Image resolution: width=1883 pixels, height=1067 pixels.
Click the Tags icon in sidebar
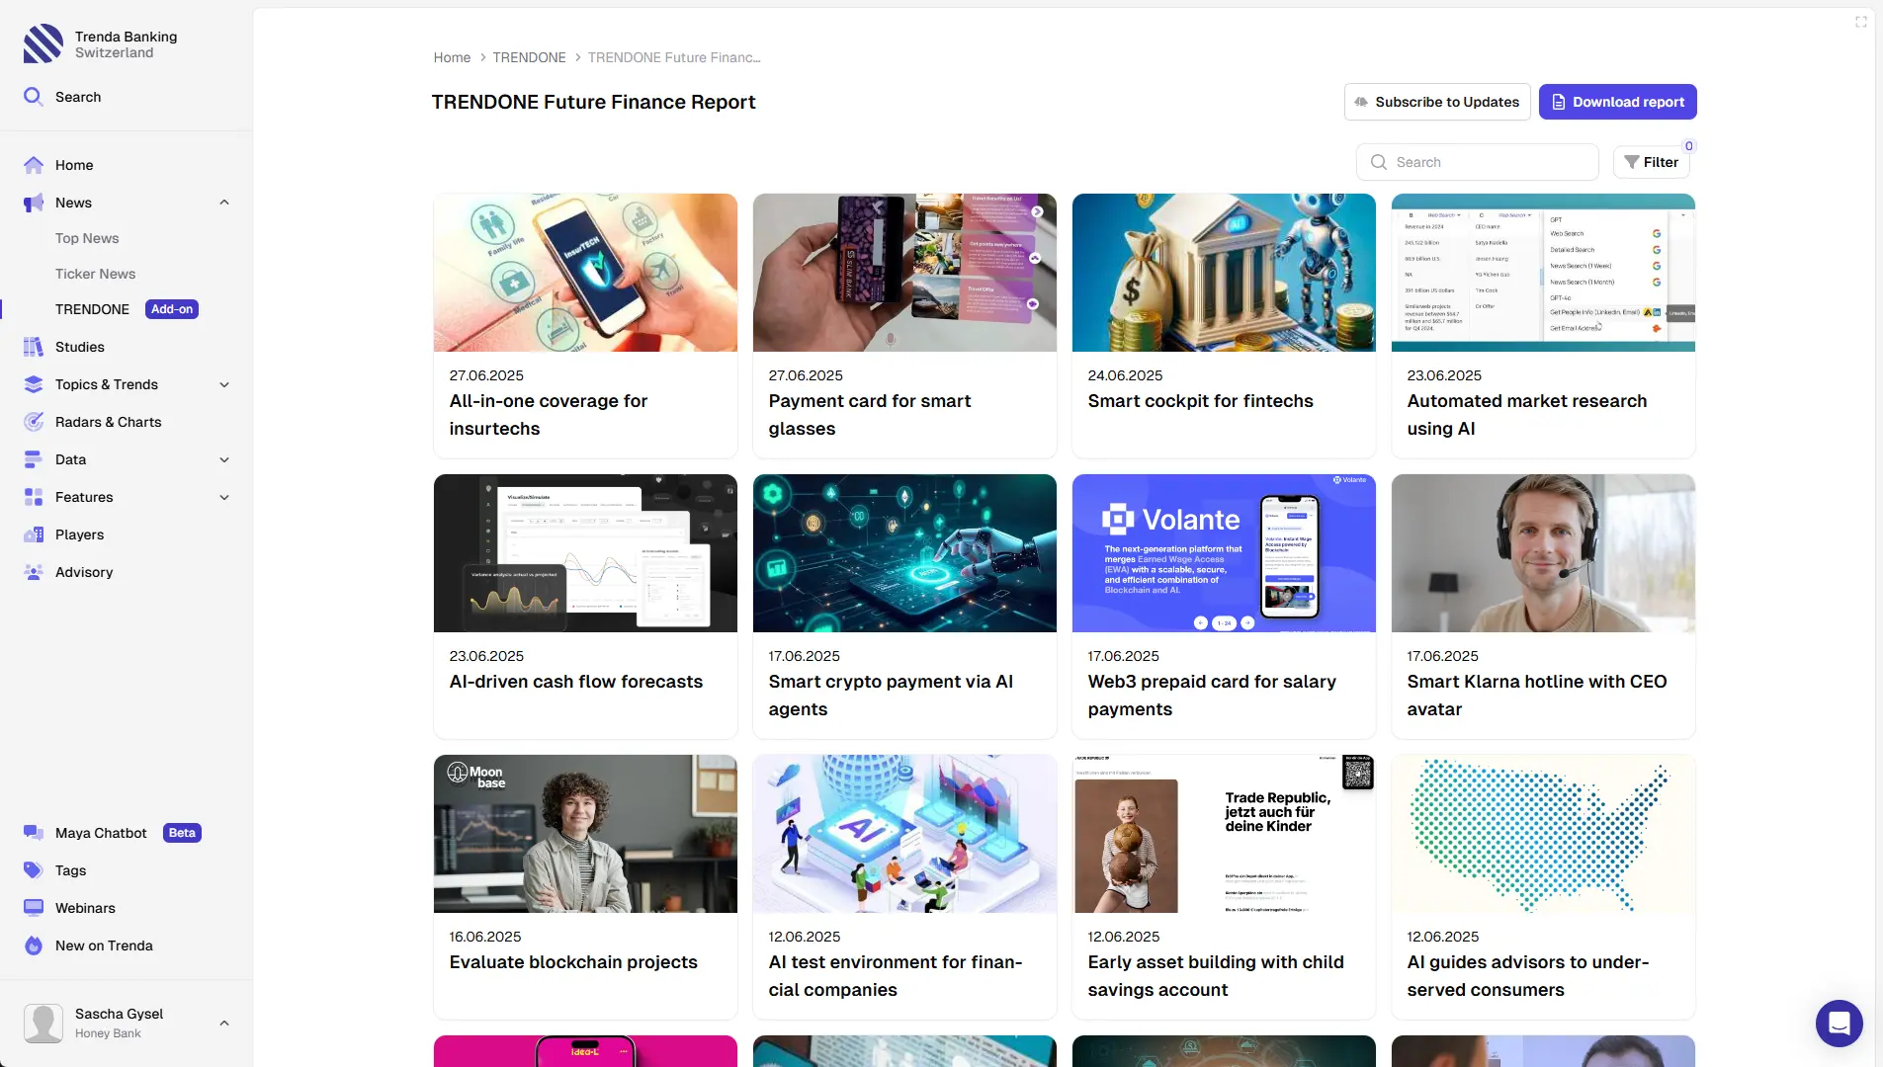(x=34, y=870)
